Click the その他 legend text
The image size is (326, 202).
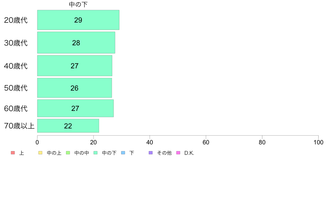point(164,153)
